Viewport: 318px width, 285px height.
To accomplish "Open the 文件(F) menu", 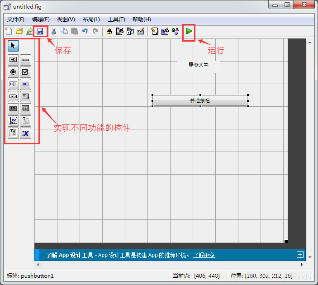I will (16, 19).
